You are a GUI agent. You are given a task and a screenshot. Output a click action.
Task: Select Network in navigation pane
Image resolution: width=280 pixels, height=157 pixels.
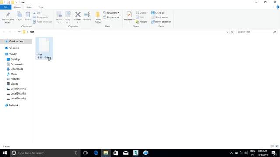[14, 105]
